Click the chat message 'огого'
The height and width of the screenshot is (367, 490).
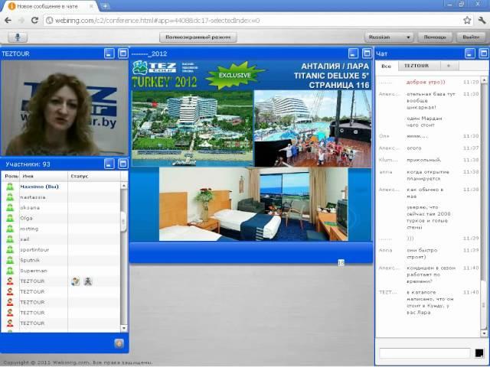pyautogui.click(x=413, y=148)
